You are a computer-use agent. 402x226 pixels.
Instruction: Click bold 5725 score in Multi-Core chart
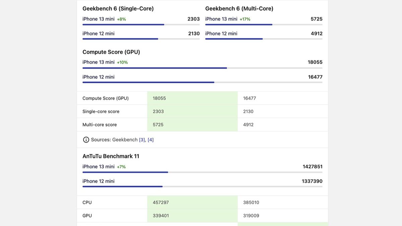317,19
